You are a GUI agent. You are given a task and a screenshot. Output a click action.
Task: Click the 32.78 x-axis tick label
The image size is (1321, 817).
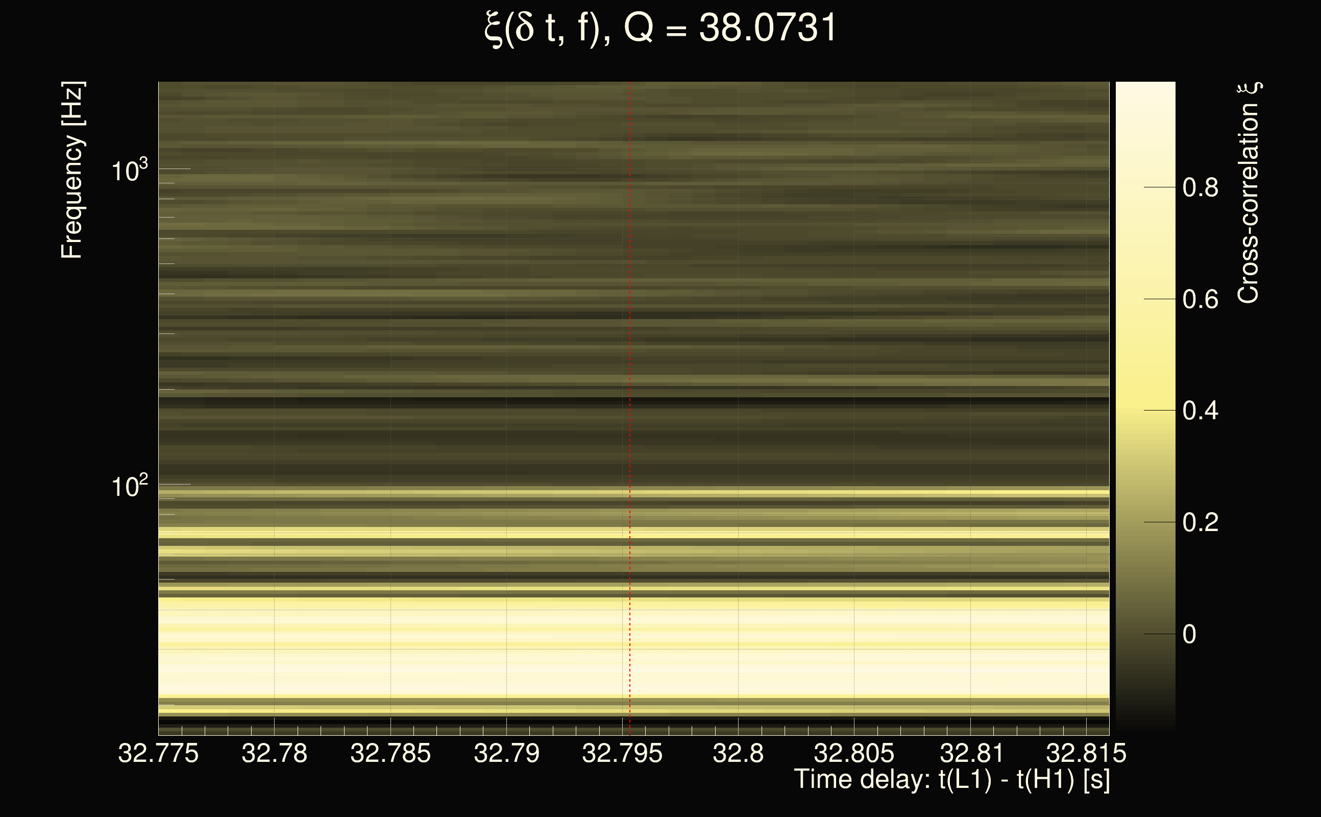tap(274, 753)
